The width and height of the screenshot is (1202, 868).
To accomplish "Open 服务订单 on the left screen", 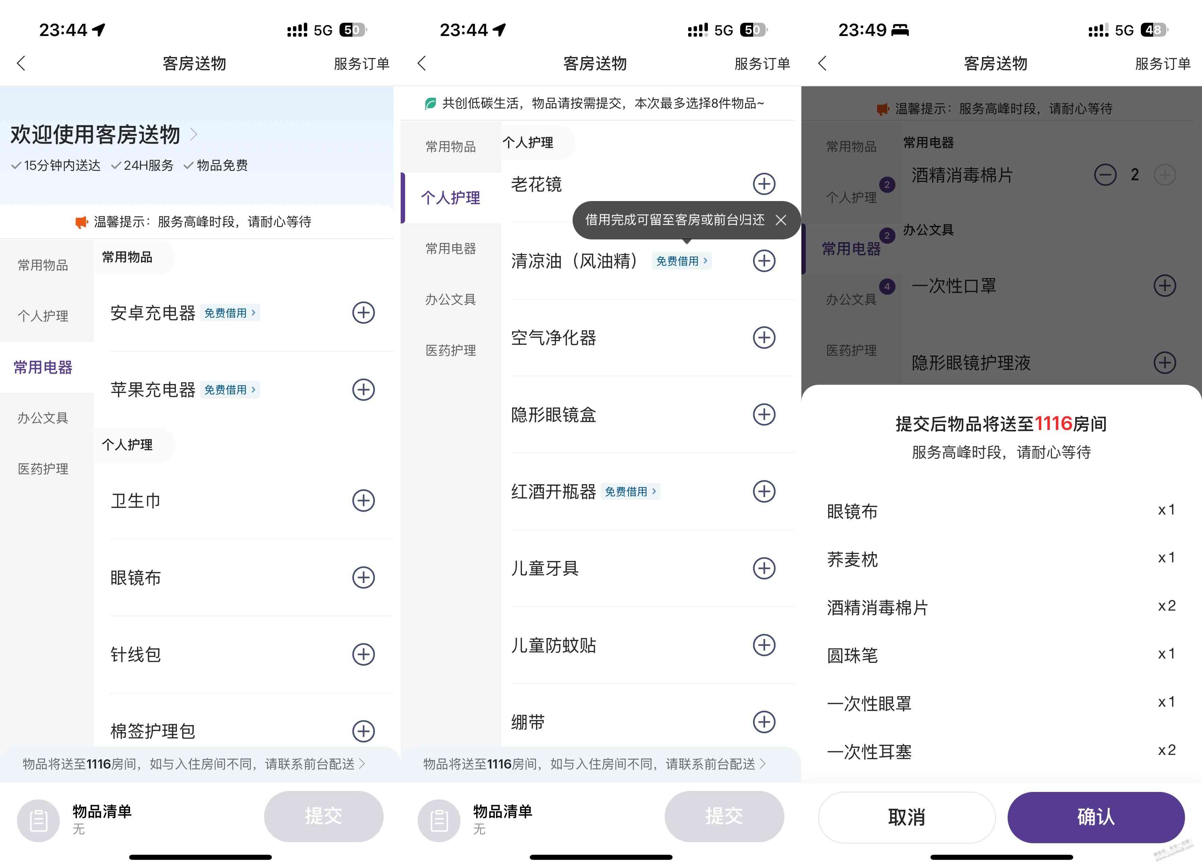I will [362, 64].
